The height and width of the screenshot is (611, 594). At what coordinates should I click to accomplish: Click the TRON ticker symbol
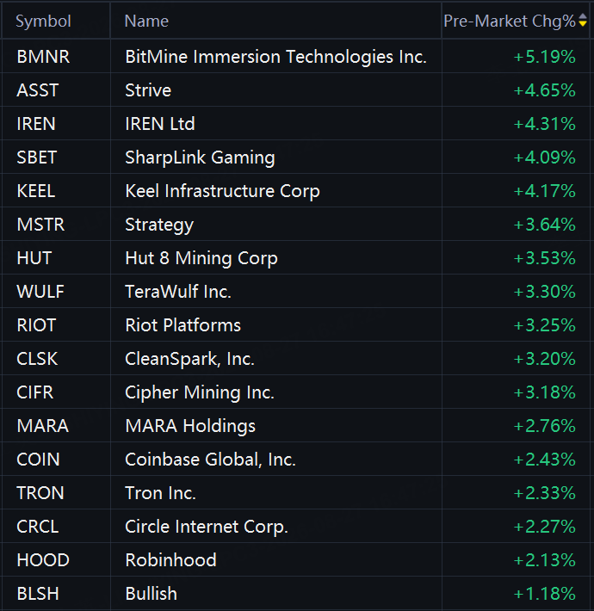pyautogui.click(x=40, y=493)
